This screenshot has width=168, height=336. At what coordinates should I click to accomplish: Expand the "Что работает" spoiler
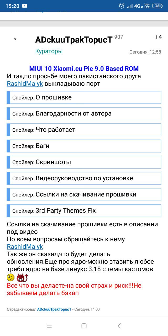click(84, 130)
